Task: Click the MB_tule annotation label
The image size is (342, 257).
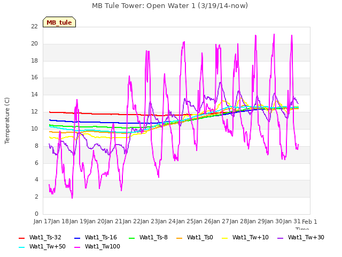Action: [x=59, y=22]
